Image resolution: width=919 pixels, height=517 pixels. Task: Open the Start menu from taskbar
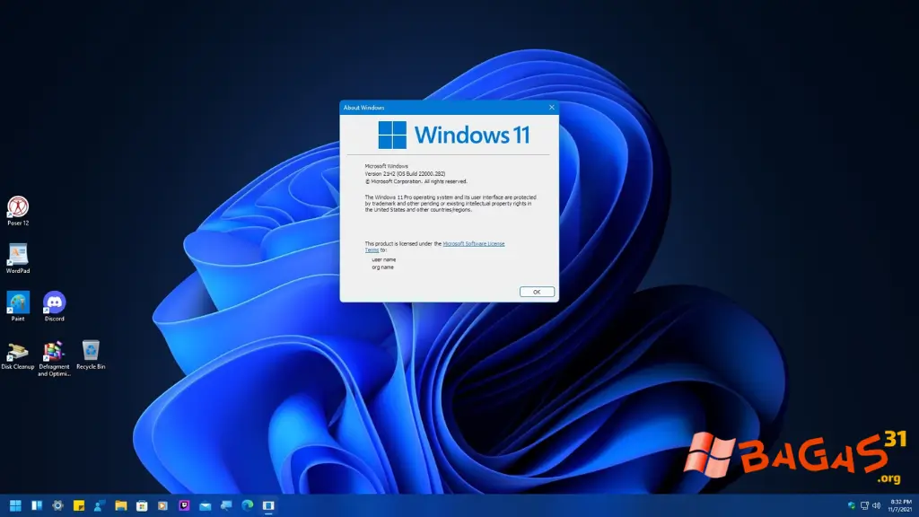click(x=15, y=505)
